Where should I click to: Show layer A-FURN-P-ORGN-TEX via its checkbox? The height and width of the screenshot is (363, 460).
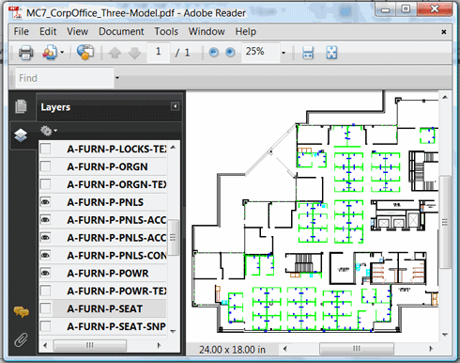pyautogui.click(x=46, y=184)
